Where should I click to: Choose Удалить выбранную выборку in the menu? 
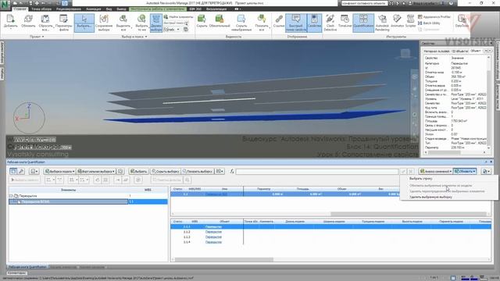(430, 197)
